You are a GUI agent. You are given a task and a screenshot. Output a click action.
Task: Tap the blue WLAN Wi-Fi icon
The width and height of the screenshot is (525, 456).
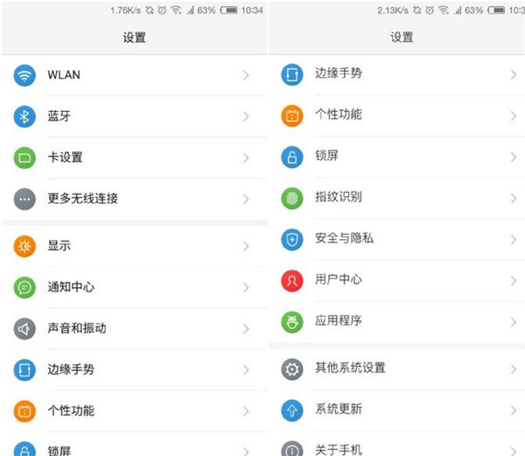24,75
